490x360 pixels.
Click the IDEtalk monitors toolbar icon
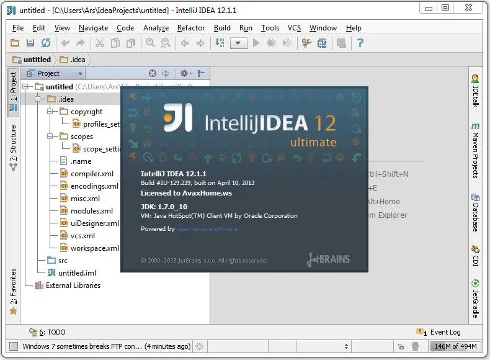click(x=341, y=43)
